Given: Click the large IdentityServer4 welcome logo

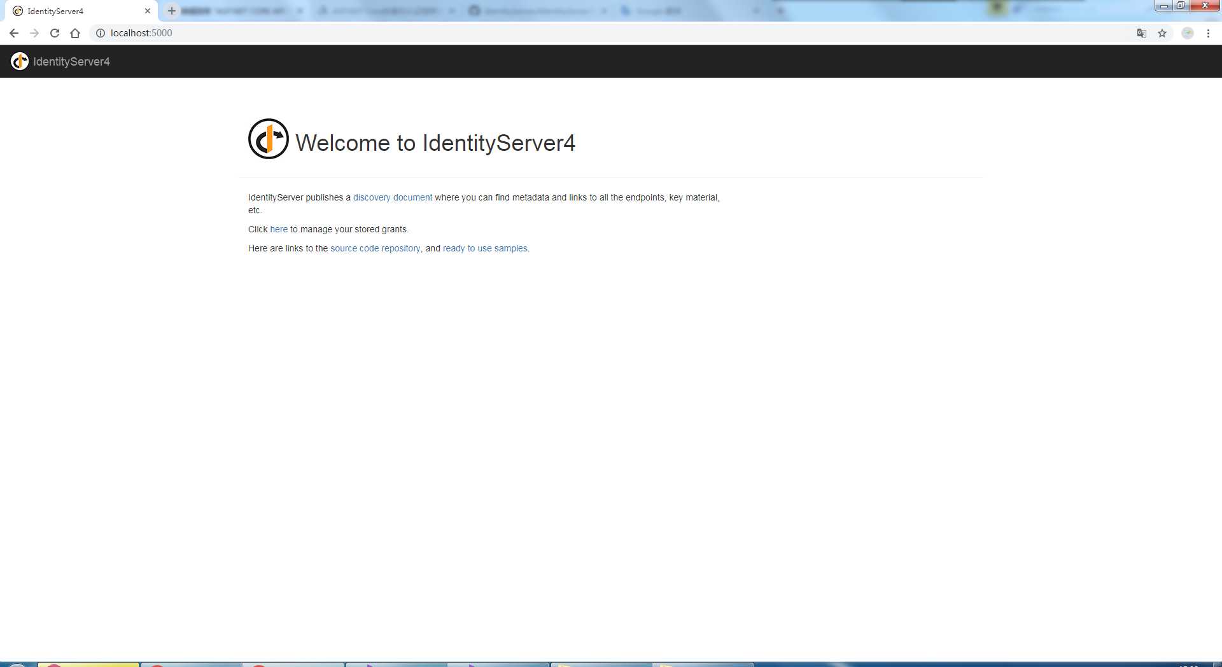Looking at the screenshot, I should coord(269,139).
